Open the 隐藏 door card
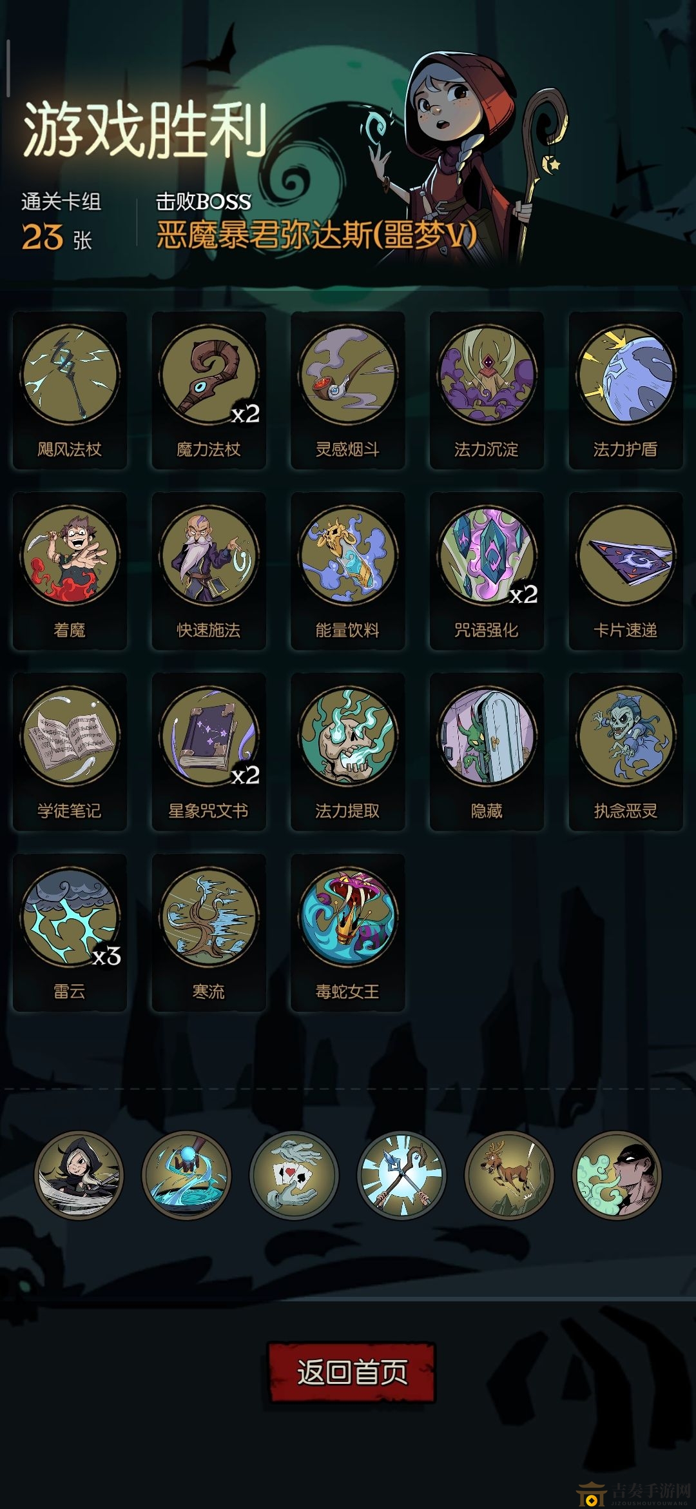Viewport: 696px width, 1509px height. point(487,751)
